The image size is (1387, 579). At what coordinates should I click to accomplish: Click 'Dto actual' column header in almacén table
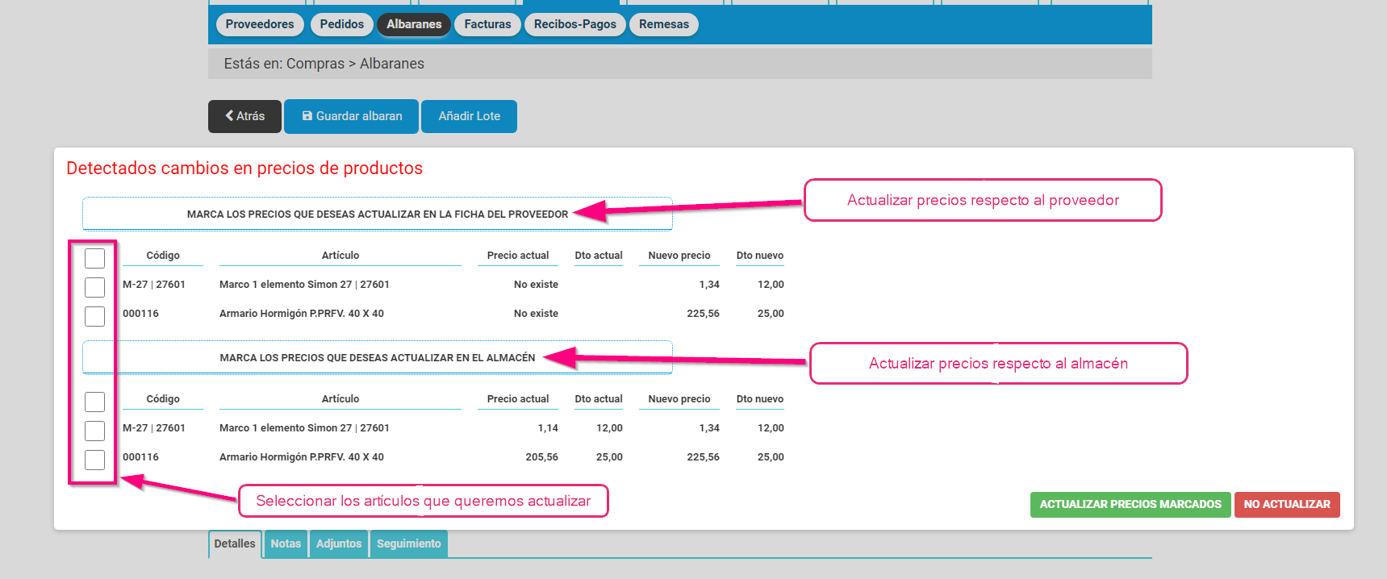click(599, 399)
